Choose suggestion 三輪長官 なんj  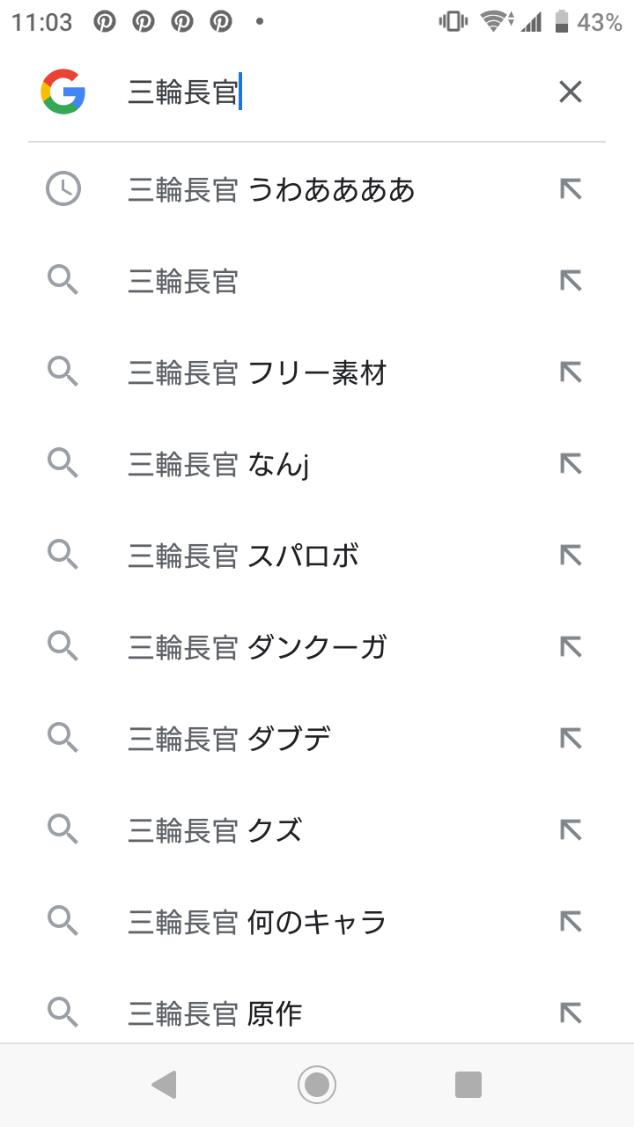click(x=218, y=465)
